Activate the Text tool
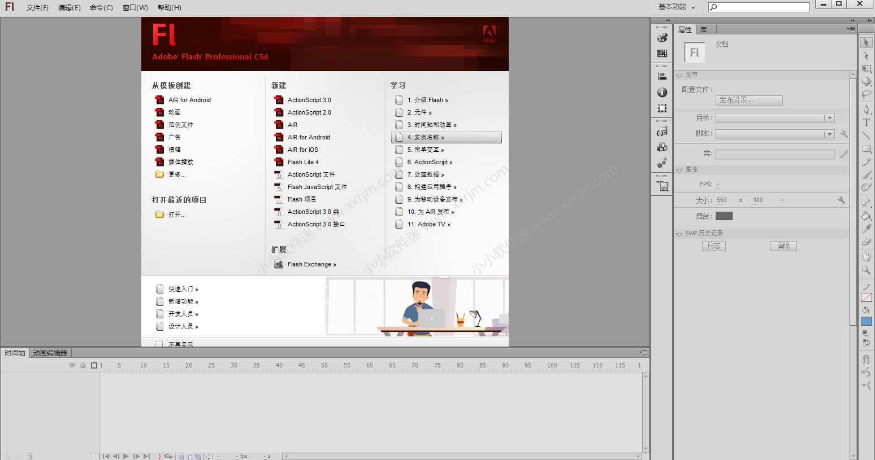The image size is (875, 460). (x=866, y=122)
